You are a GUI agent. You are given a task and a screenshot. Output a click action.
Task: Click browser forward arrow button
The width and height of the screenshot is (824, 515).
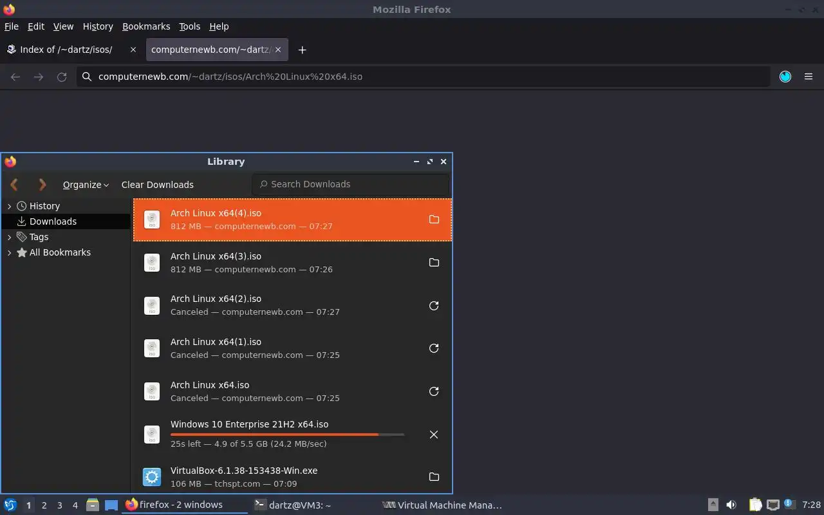point(39,77)
